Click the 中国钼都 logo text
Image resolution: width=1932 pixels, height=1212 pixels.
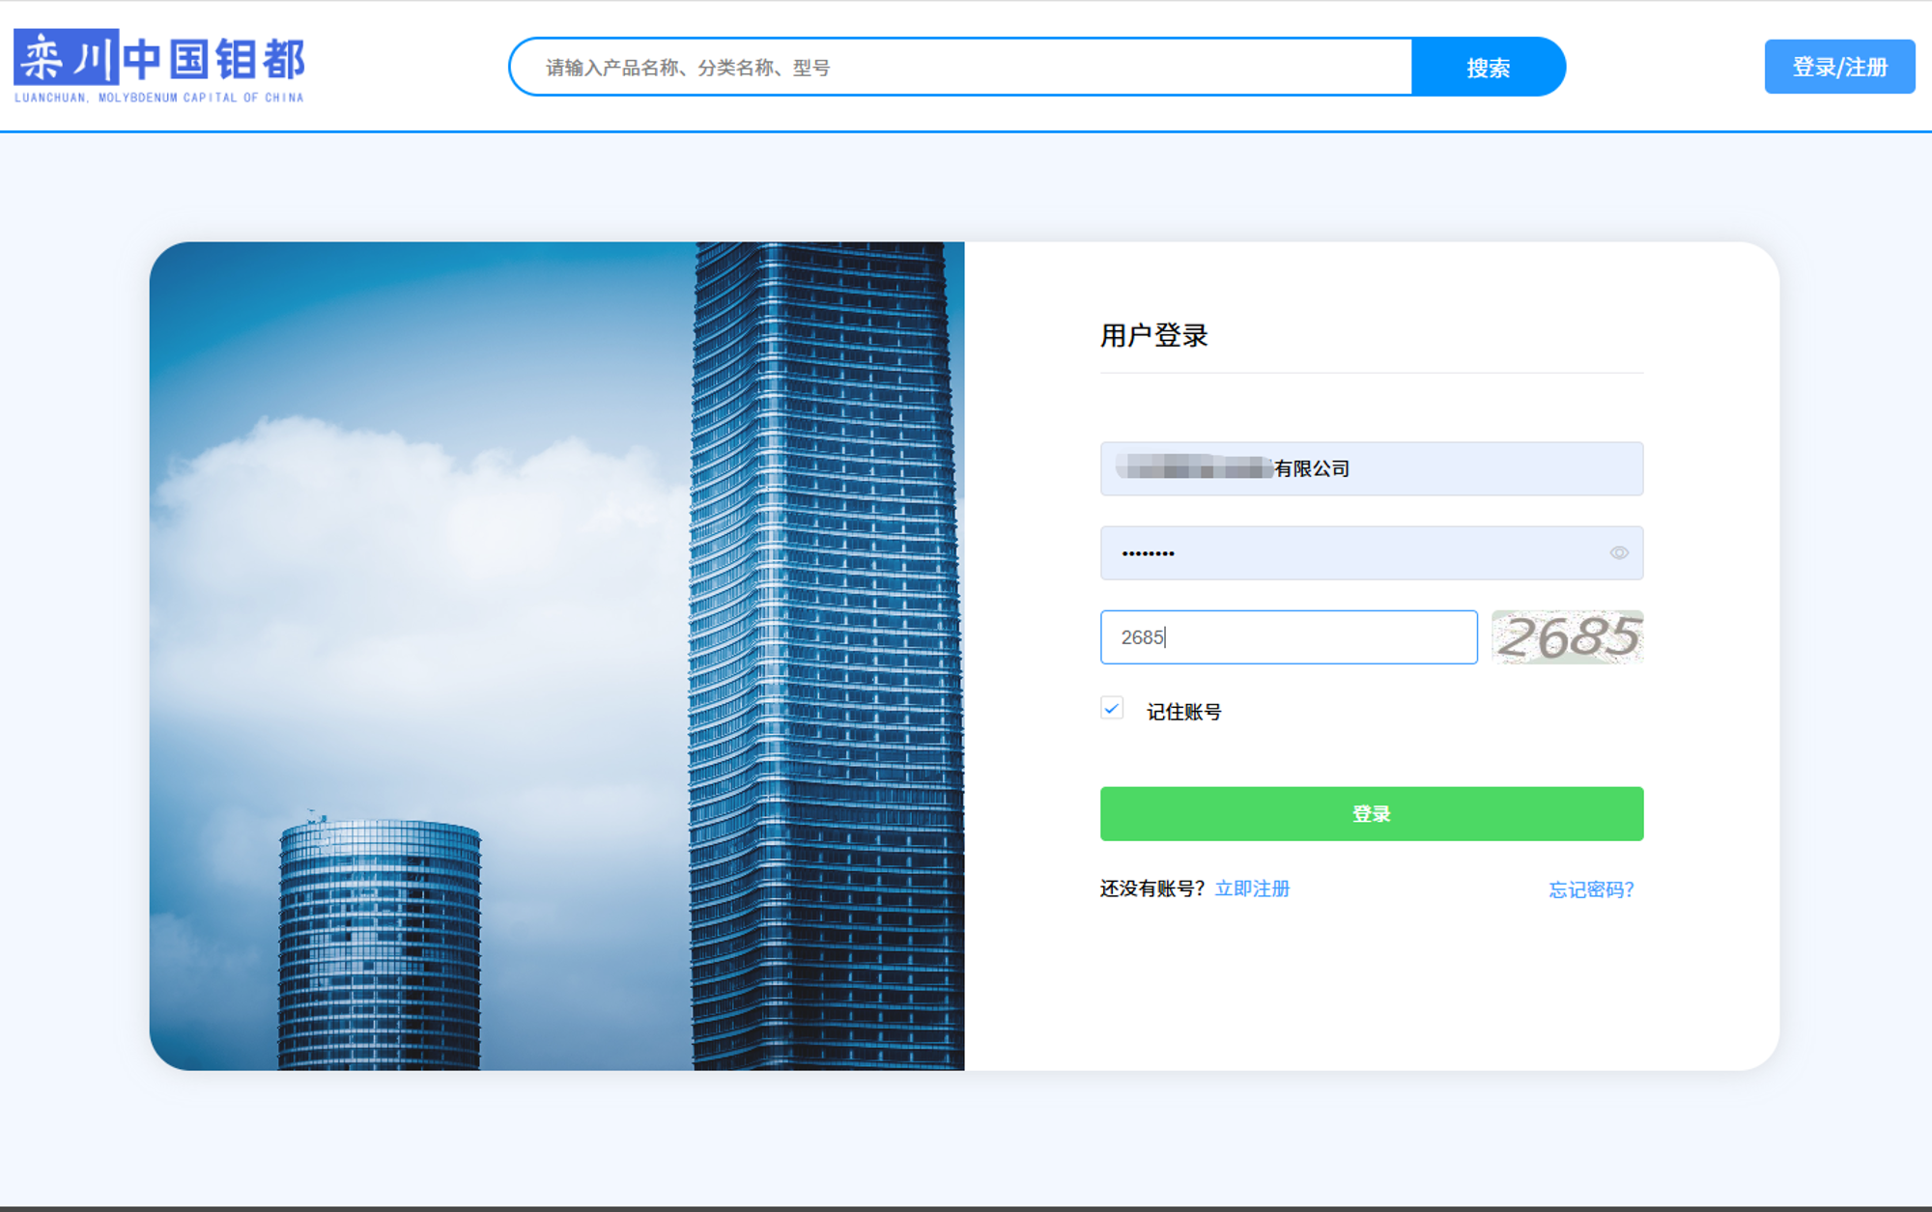(x=214, y=60)
